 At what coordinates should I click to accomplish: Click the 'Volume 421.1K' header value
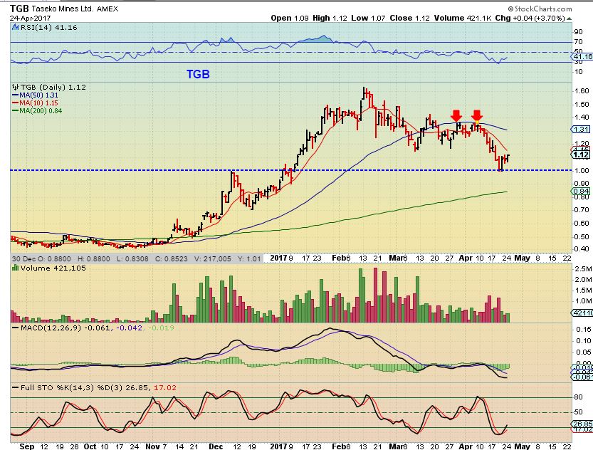(x=463, y=18)
